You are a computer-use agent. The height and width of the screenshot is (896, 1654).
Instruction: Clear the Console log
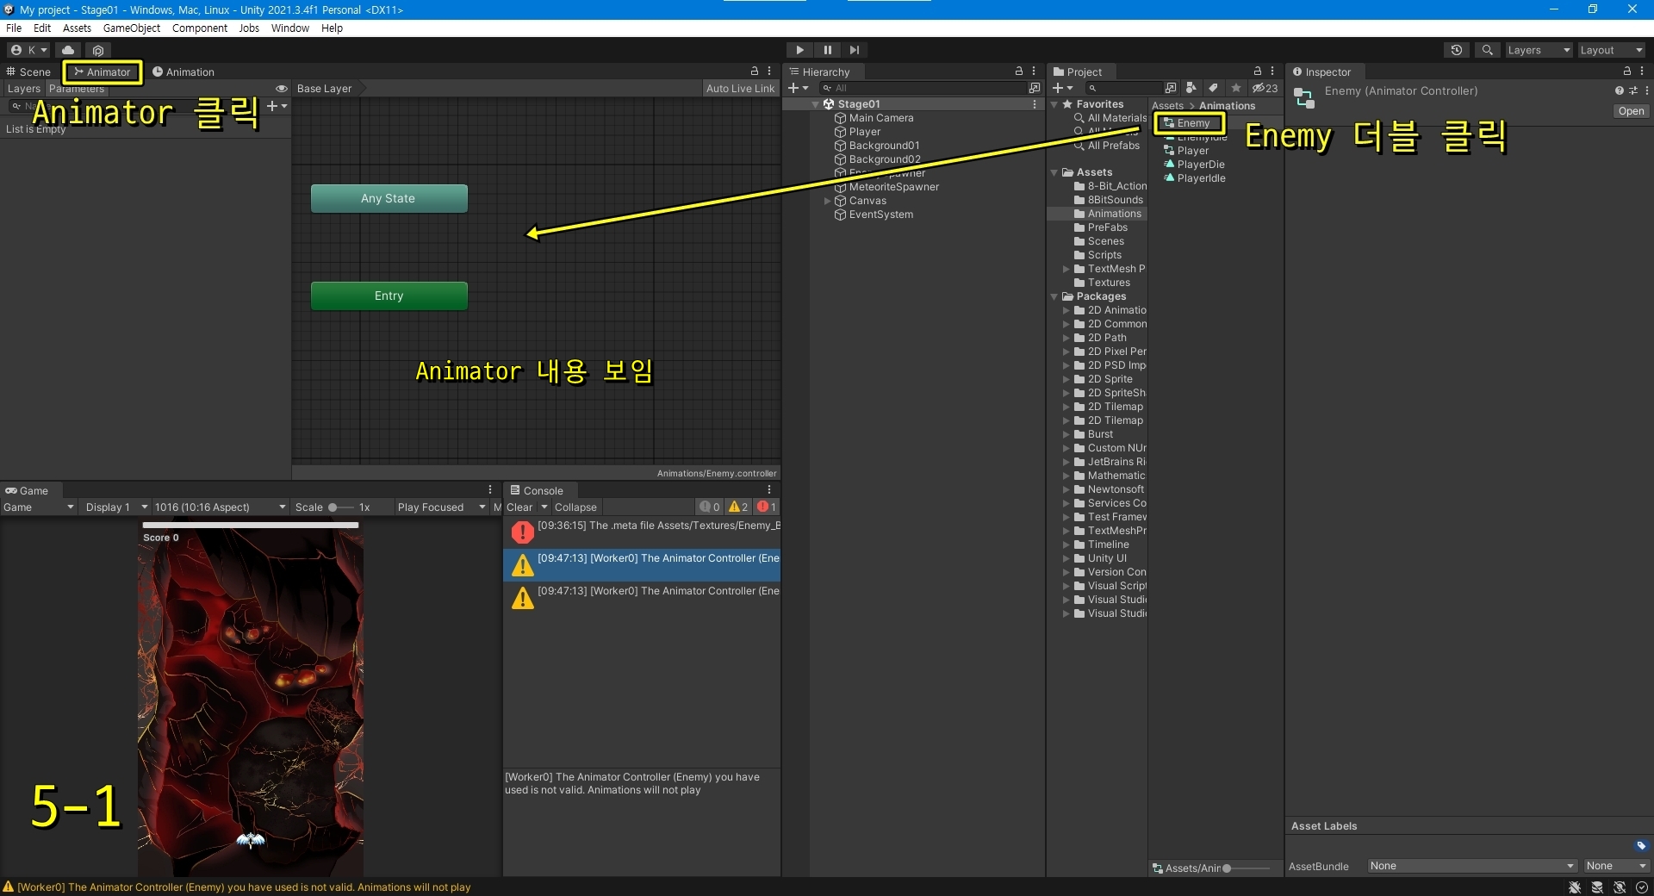[519, 507]
